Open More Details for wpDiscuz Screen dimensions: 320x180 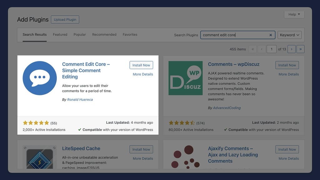click(x=288, y=74)
